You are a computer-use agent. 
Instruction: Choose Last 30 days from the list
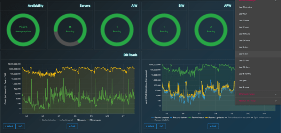244,61
